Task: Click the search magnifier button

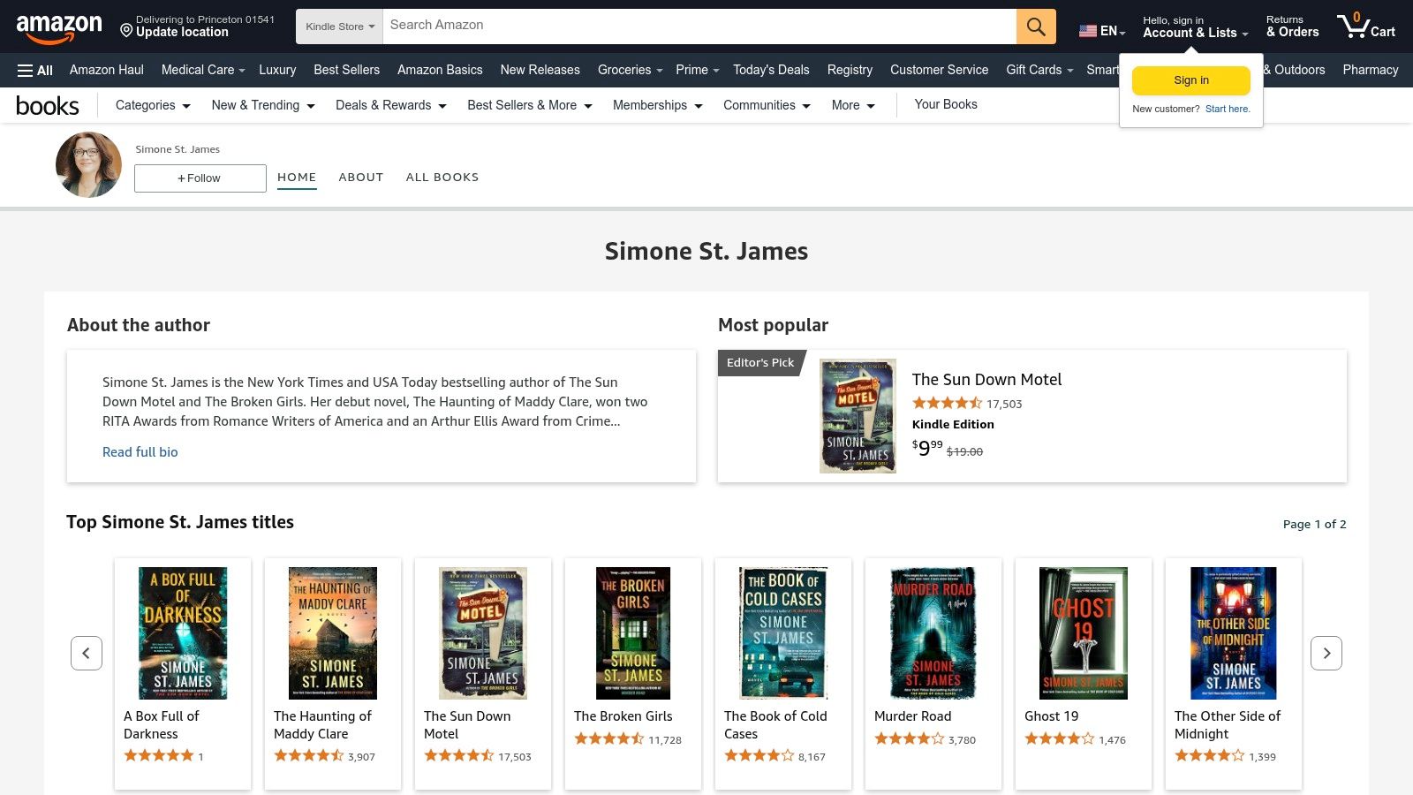Action: pos(1036,26)
